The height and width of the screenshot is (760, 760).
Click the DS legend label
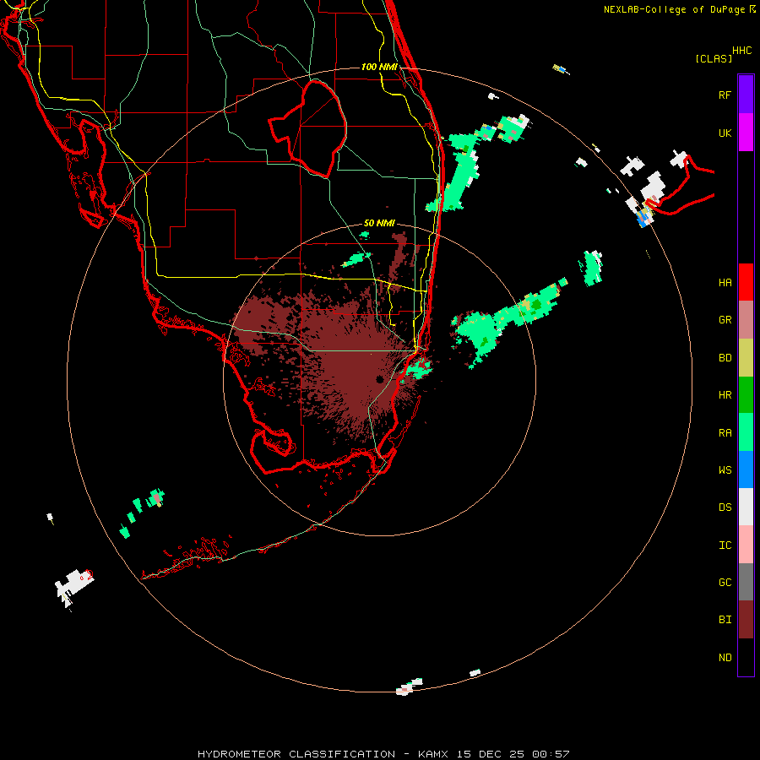tap(725, 508)
